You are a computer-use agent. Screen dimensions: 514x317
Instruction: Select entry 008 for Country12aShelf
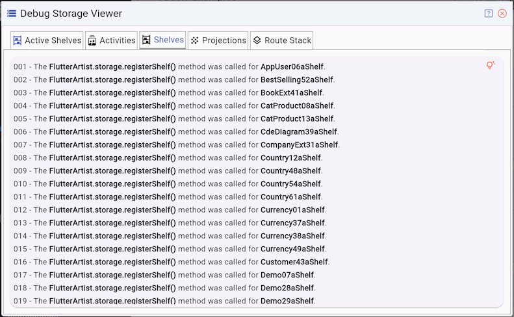coord(168,158)
